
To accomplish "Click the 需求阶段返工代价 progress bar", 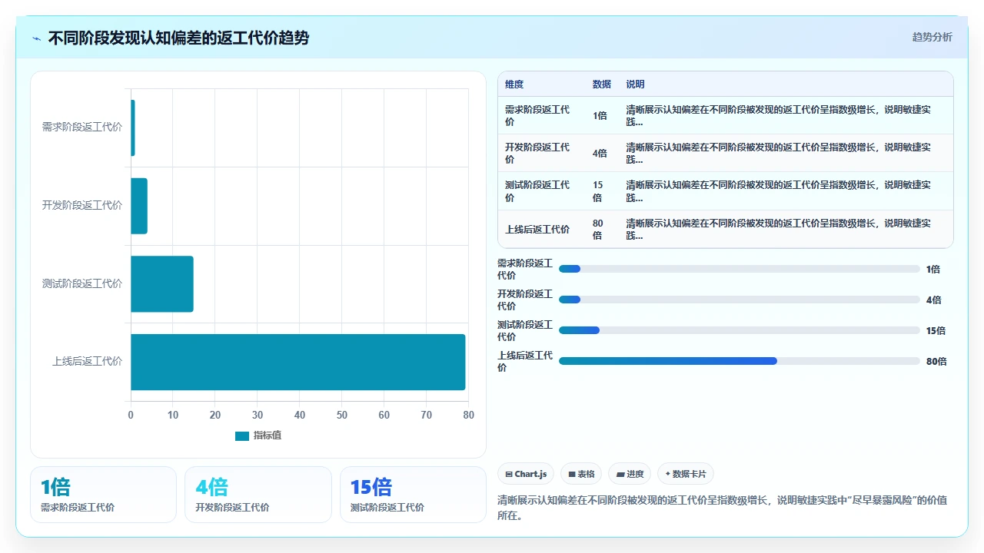I will coord(740,269).
